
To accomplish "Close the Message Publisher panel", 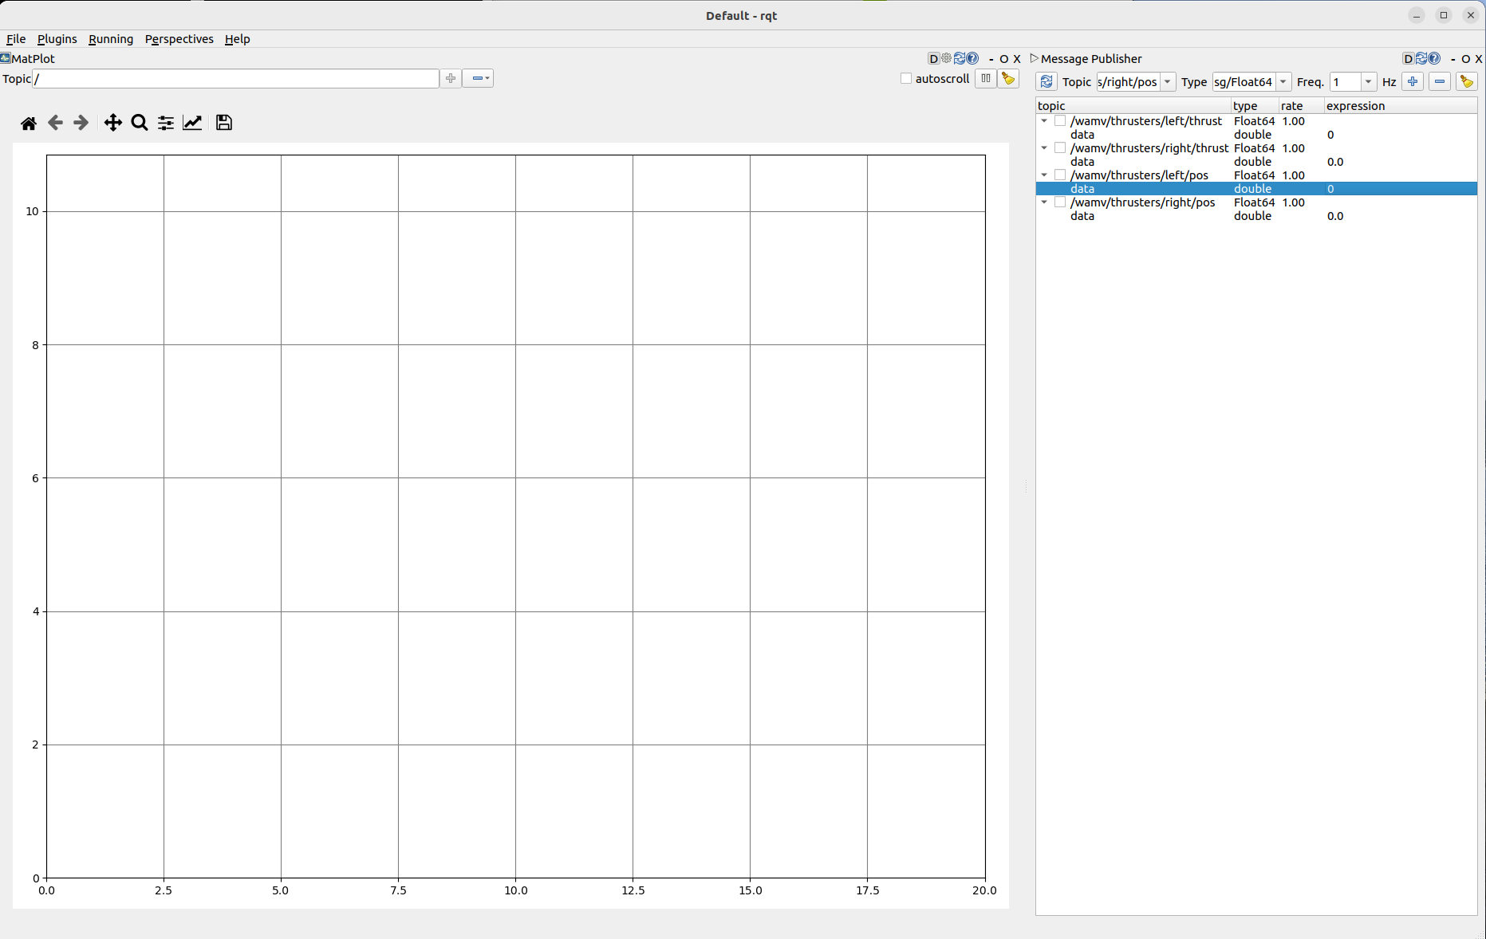I will (1479, 59).
